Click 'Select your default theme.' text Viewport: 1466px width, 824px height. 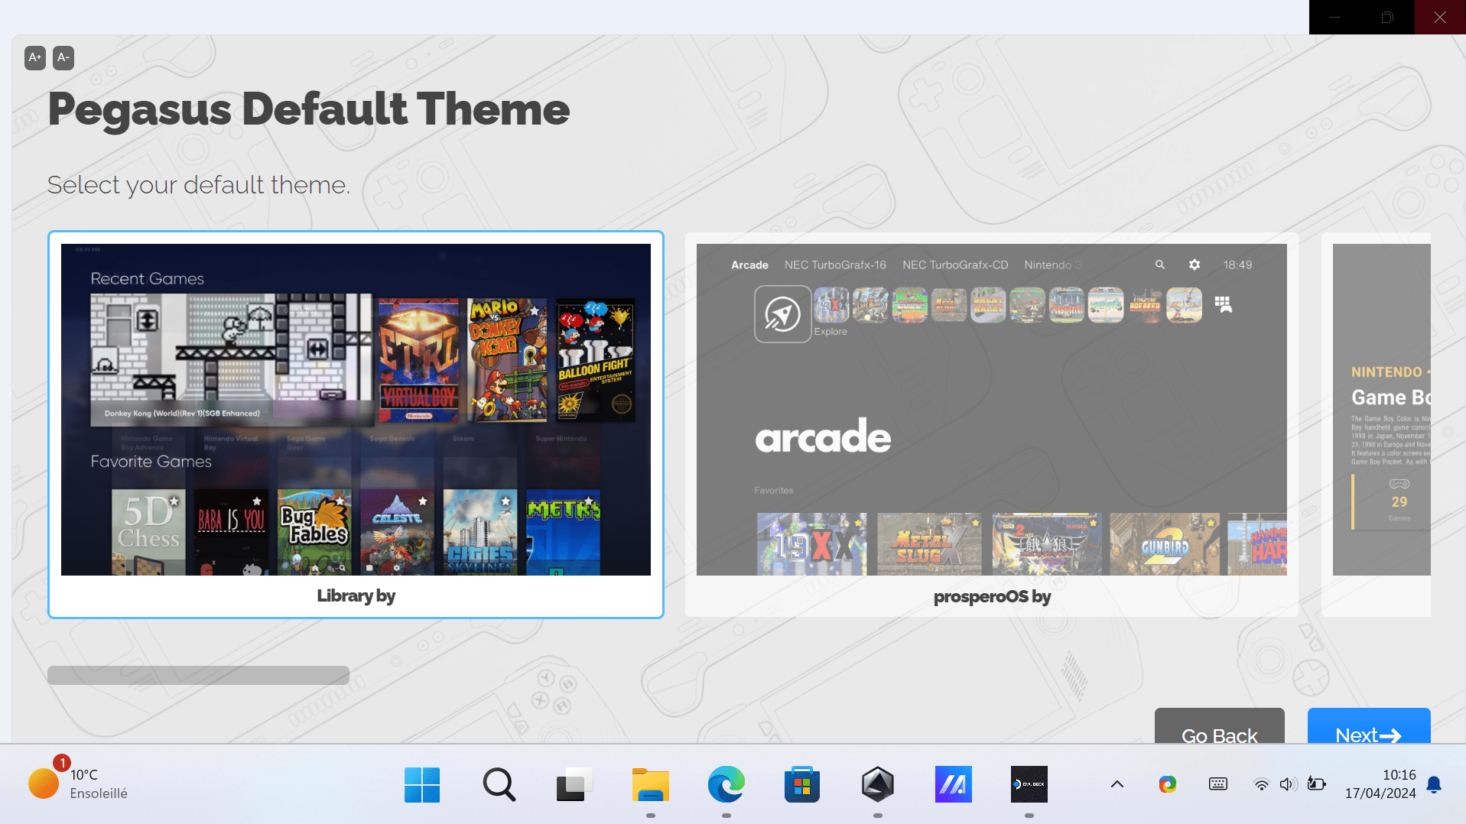coord(199,185)
